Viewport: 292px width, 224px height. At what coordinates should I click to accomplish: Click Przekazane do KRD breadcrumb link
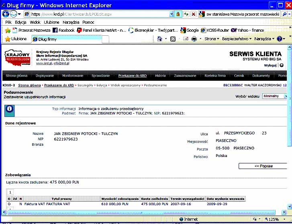59,85
